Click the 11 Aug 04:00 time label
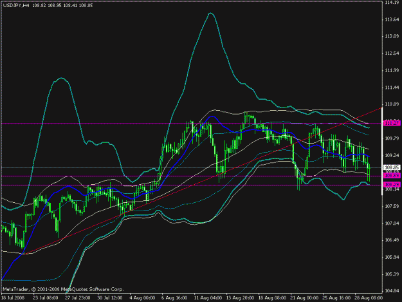The width and height of the screenshot is (402, 302). [x=208, y=298]
